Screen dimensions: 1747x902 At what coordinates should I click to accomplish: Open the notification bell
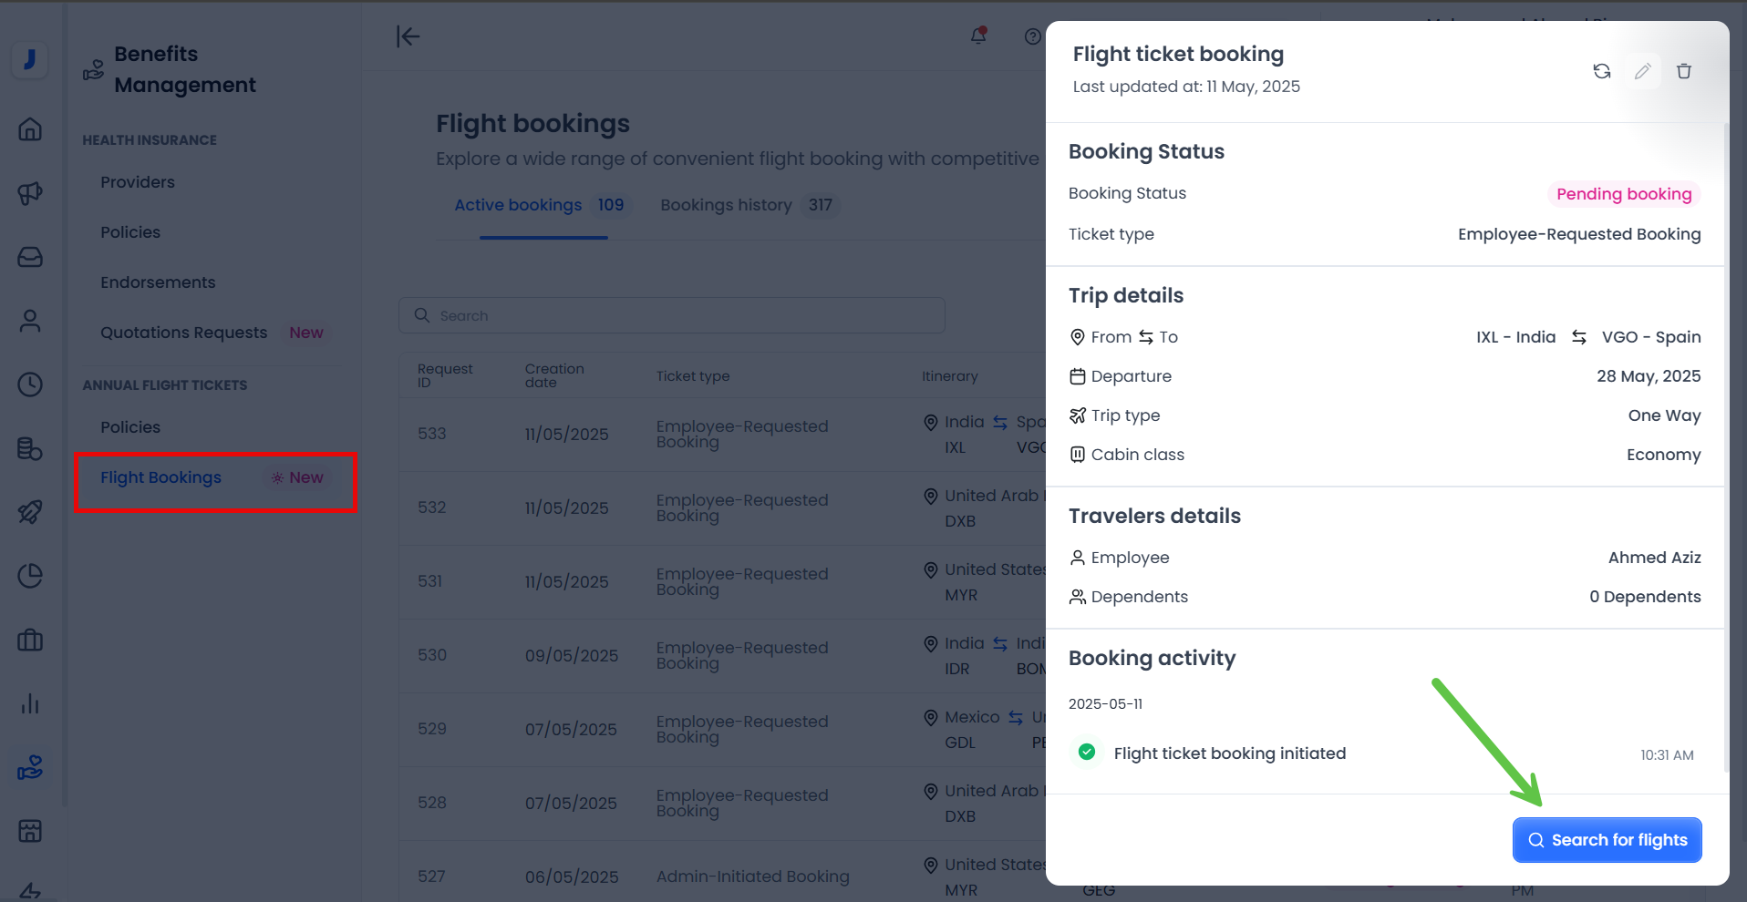pyautogui.click(x=977, y=36)
